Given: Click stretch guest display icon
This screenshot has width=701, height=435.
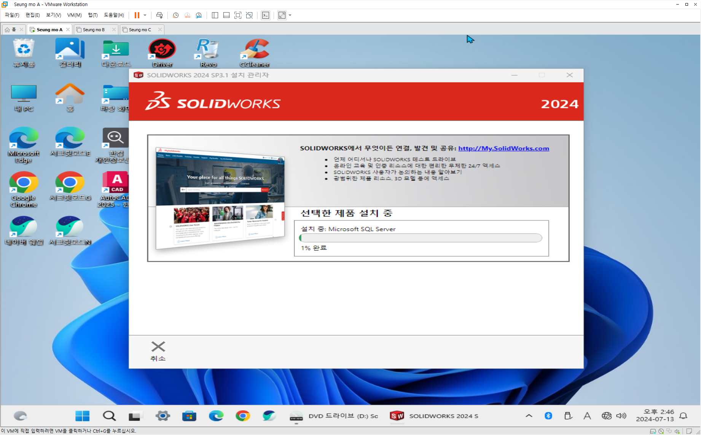Looking at the screenshot, I should coord(282,15).
